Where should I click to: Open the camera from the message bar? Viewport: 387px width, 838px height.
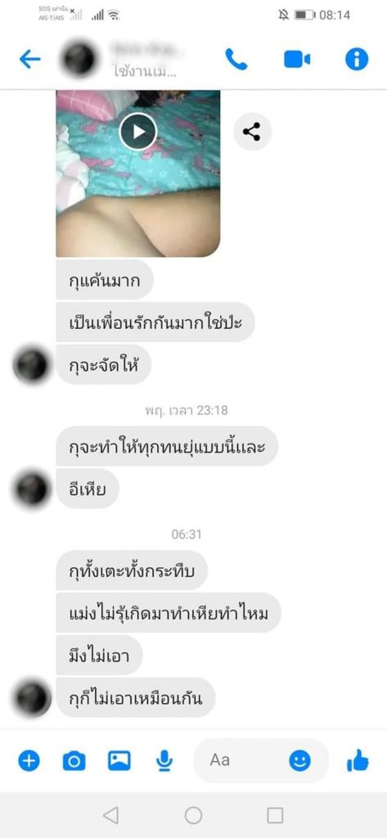74,760
